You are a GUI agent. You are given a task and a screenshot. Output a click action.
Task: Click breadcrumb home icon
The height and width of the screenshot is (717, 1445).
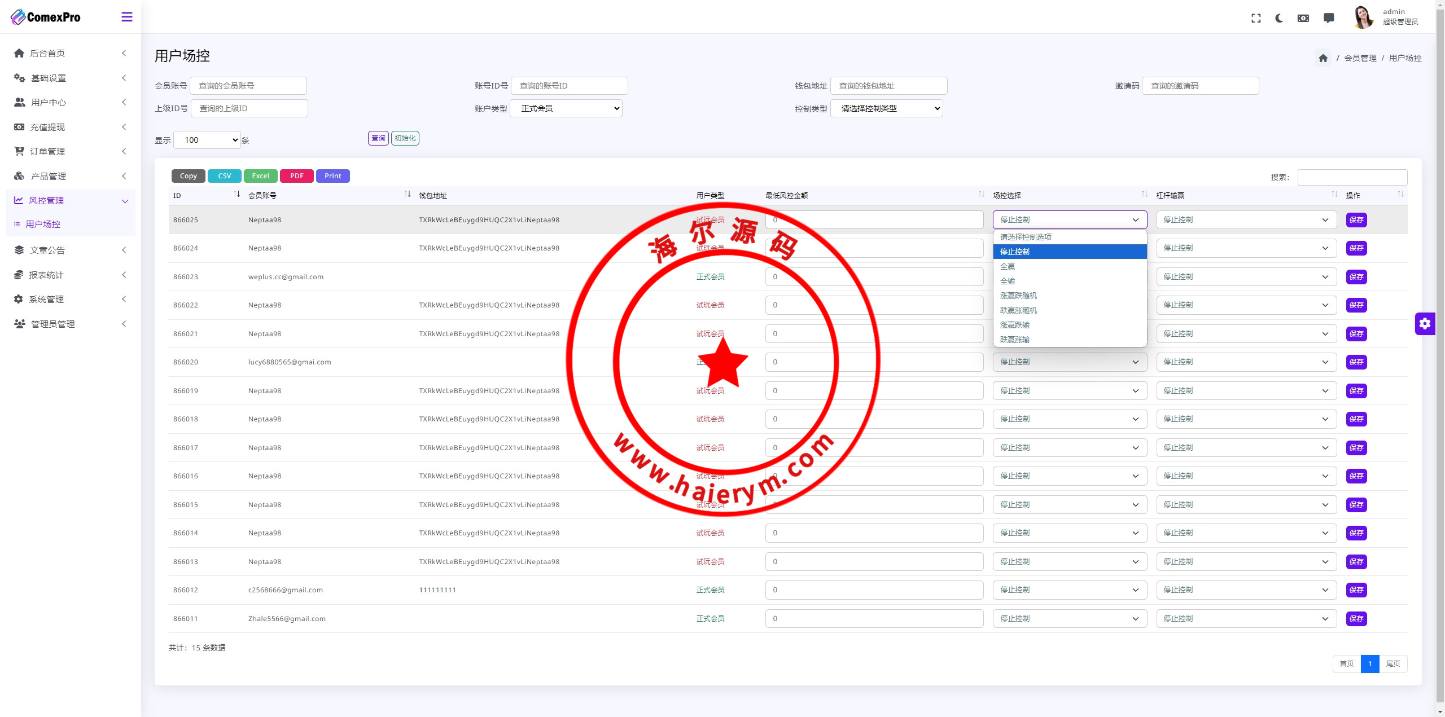(x=1323, y=58)
